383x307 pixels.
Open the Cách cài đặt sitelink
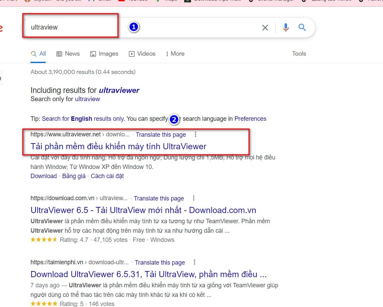[x=107, y=176]
